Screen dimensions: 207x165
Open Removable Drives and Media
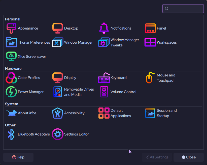coord(58,92)
